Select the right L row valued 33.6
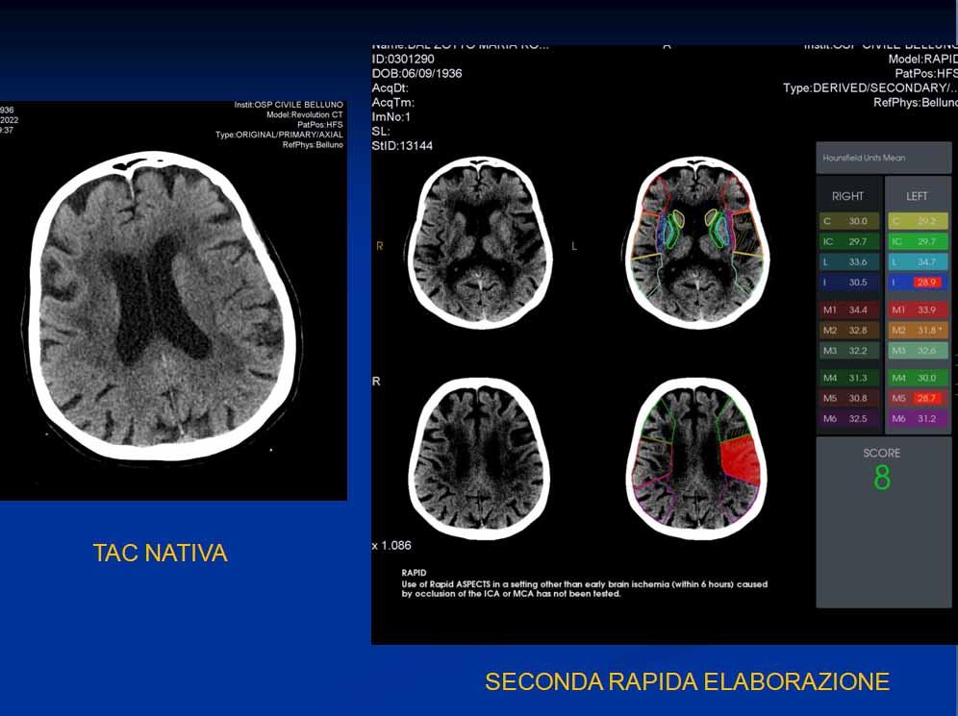Screen dimensions: 958x716 click(x=847, y=262)
